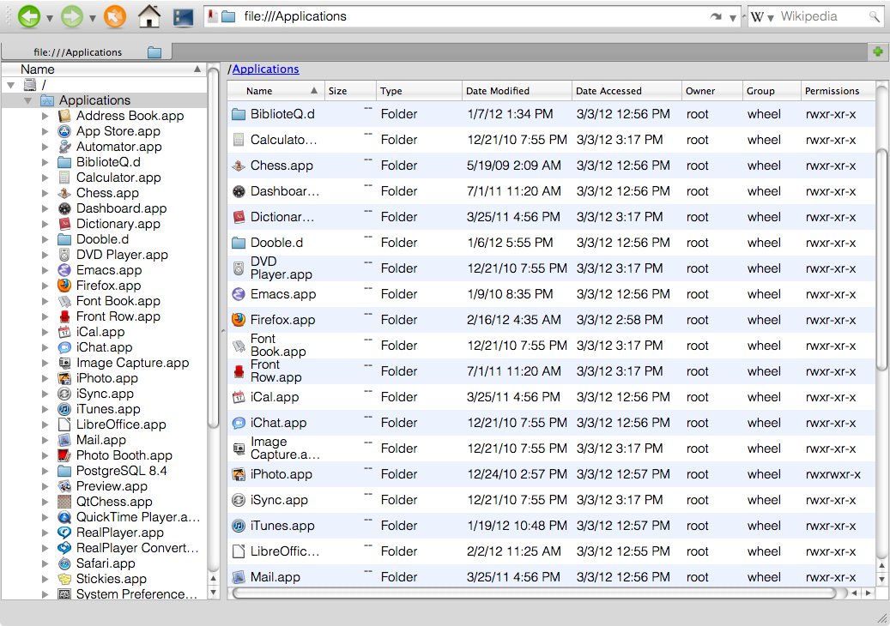Click the Photo Booth.app icon in the sidebar
This screenshot has width=890, height=626.
point(64,455)
